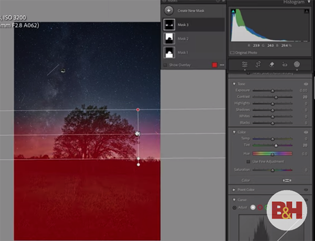
Task: Toggle the shadow clipping indicator in histogram
Action: [x=234, y=12]
